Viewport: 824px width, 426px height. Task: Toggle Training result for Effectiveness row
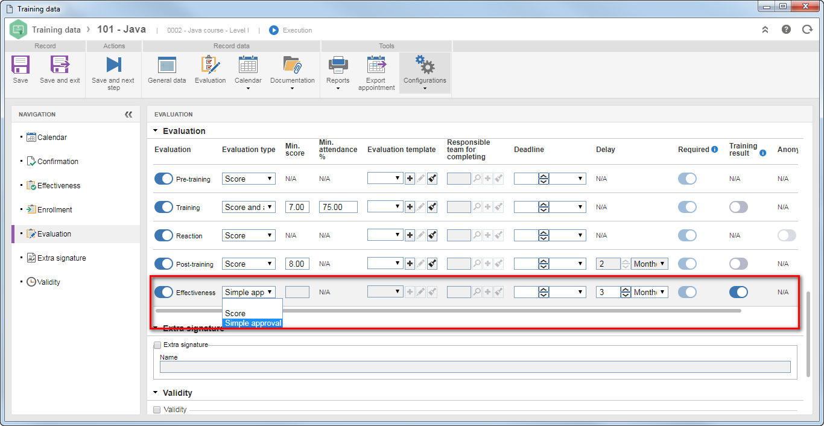[x=738, y=292]
